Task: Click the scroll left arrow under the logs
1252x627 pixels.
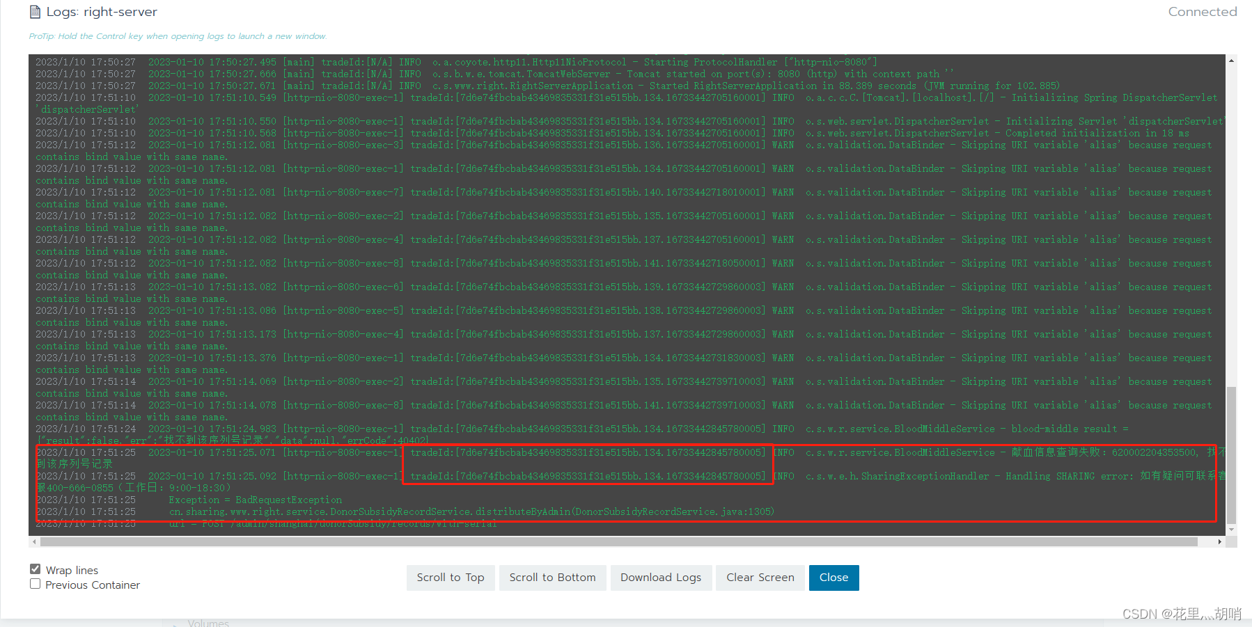Action: tap(33, 541)
